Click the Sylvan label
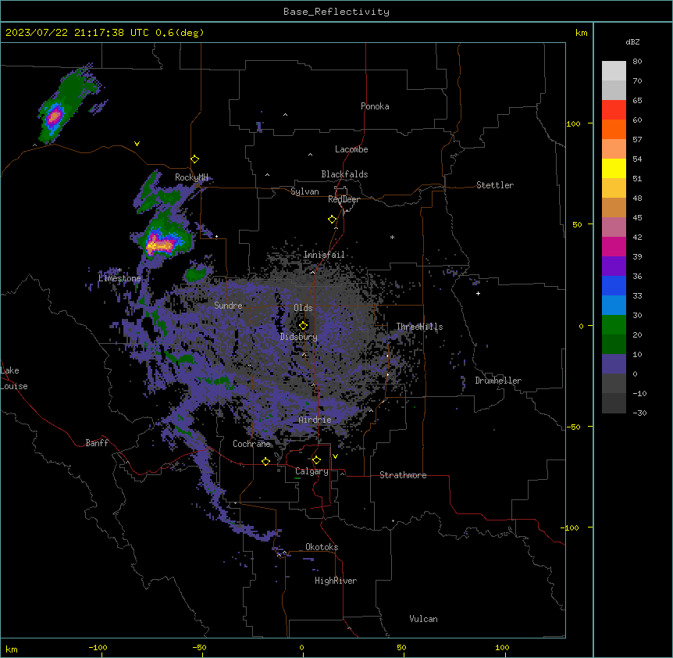 304,191
